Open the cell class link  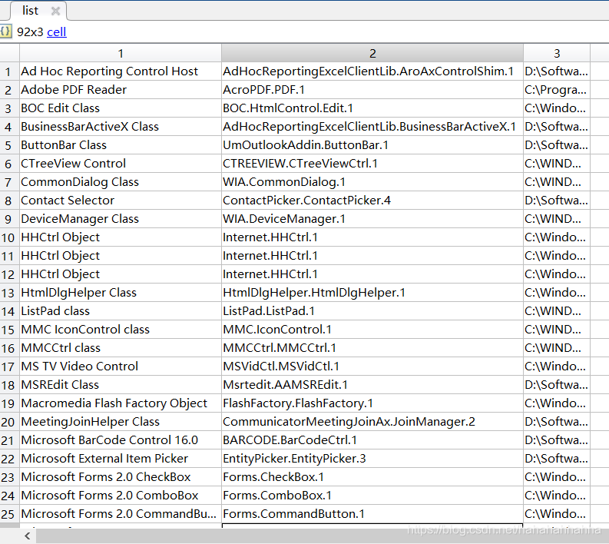[57, 32]
